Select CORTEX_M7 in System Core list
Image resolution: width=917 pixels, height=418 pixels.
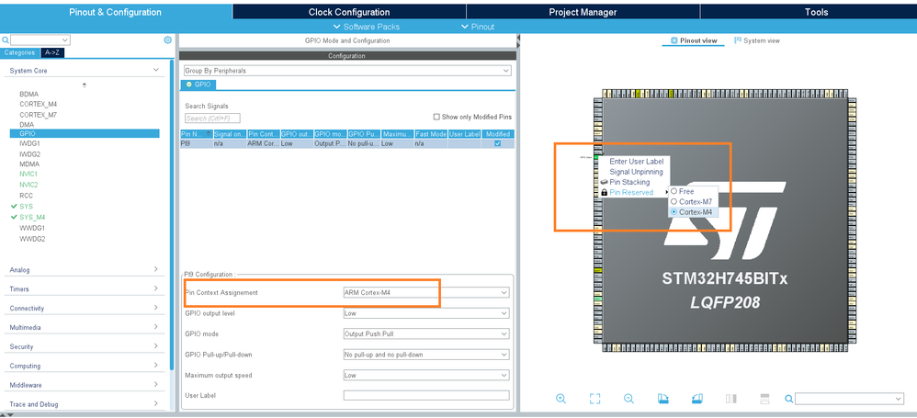click(x=38, y=115)
